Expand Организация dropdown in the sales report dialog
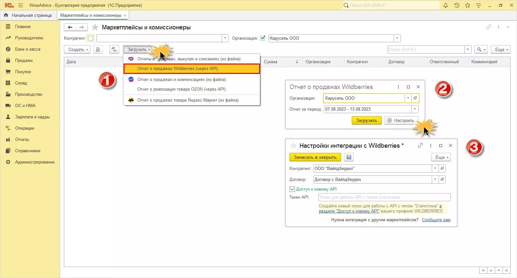This screenshot has height=278, width=517. (x=408, y=98)
